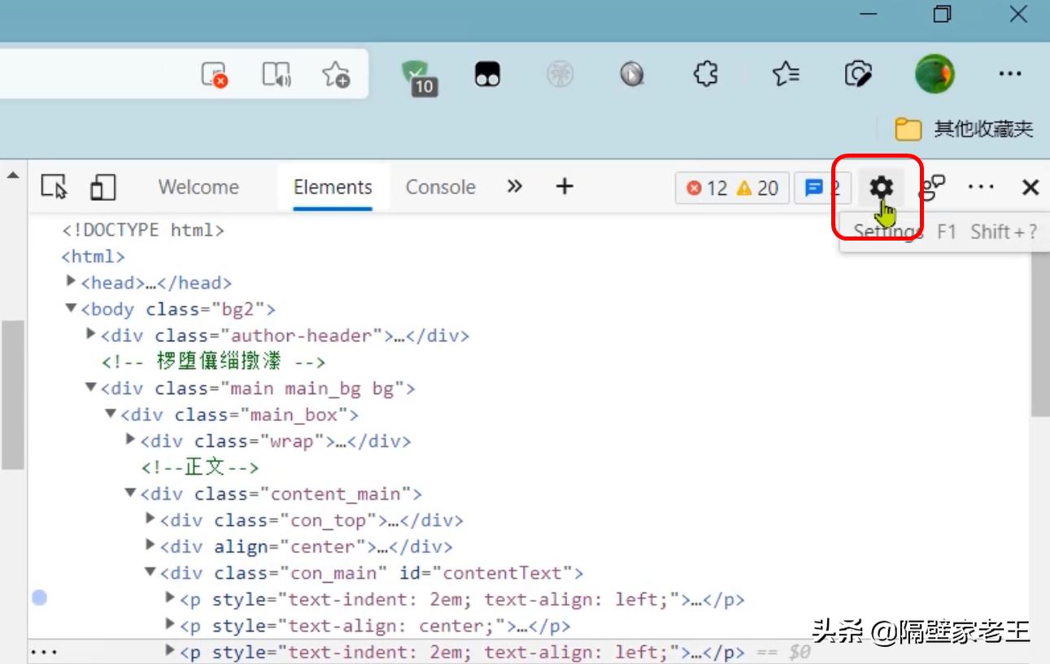Open the Extensions puzzle icon
Viewport: 1050px width, 664px height.
705,73
